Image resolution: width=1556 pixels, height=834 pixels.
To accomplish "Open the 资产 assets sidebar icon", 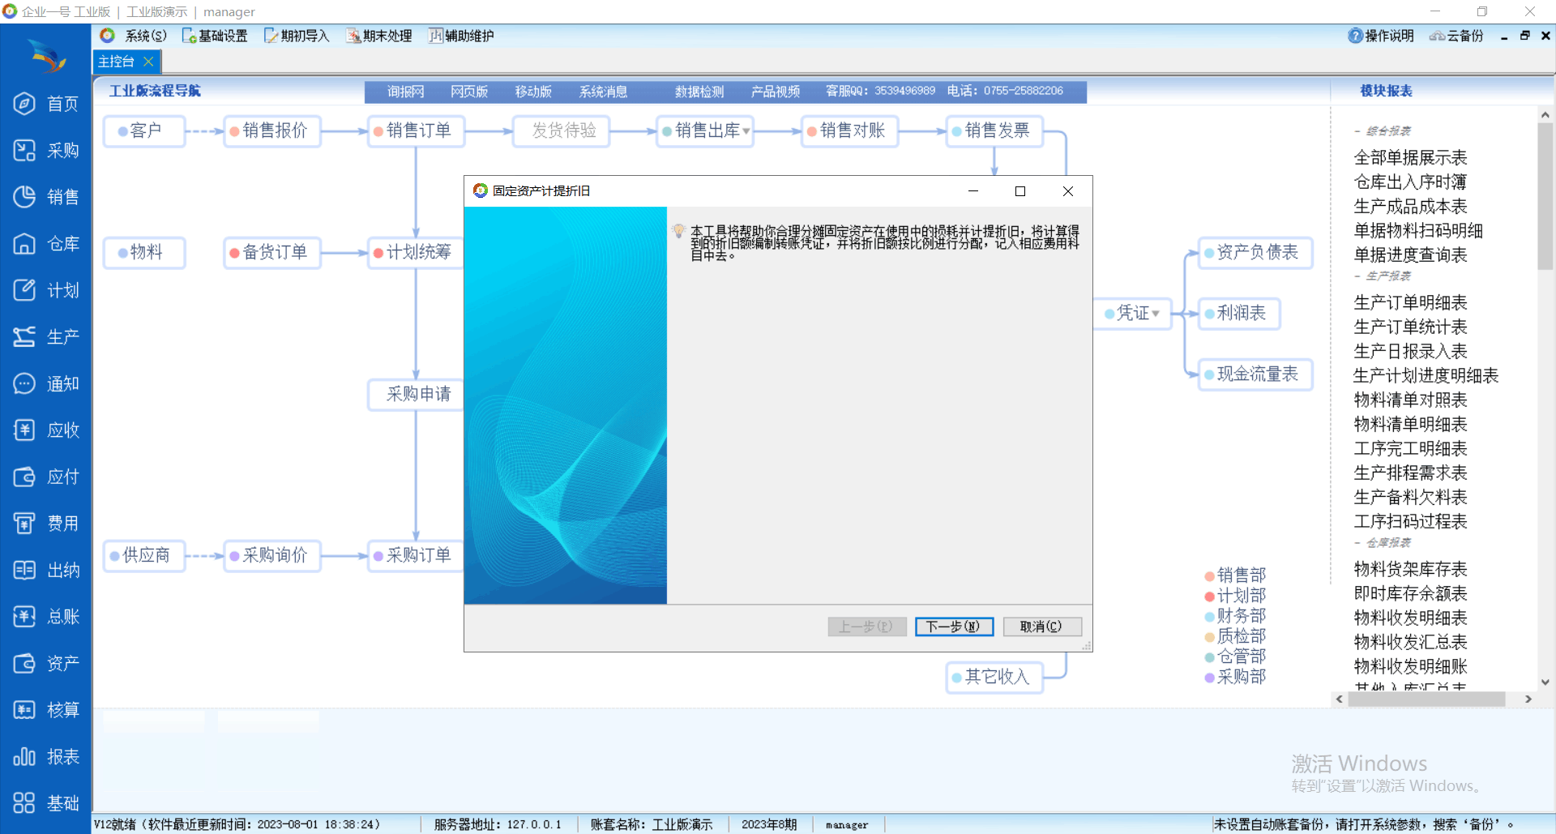I will [25, 664].
